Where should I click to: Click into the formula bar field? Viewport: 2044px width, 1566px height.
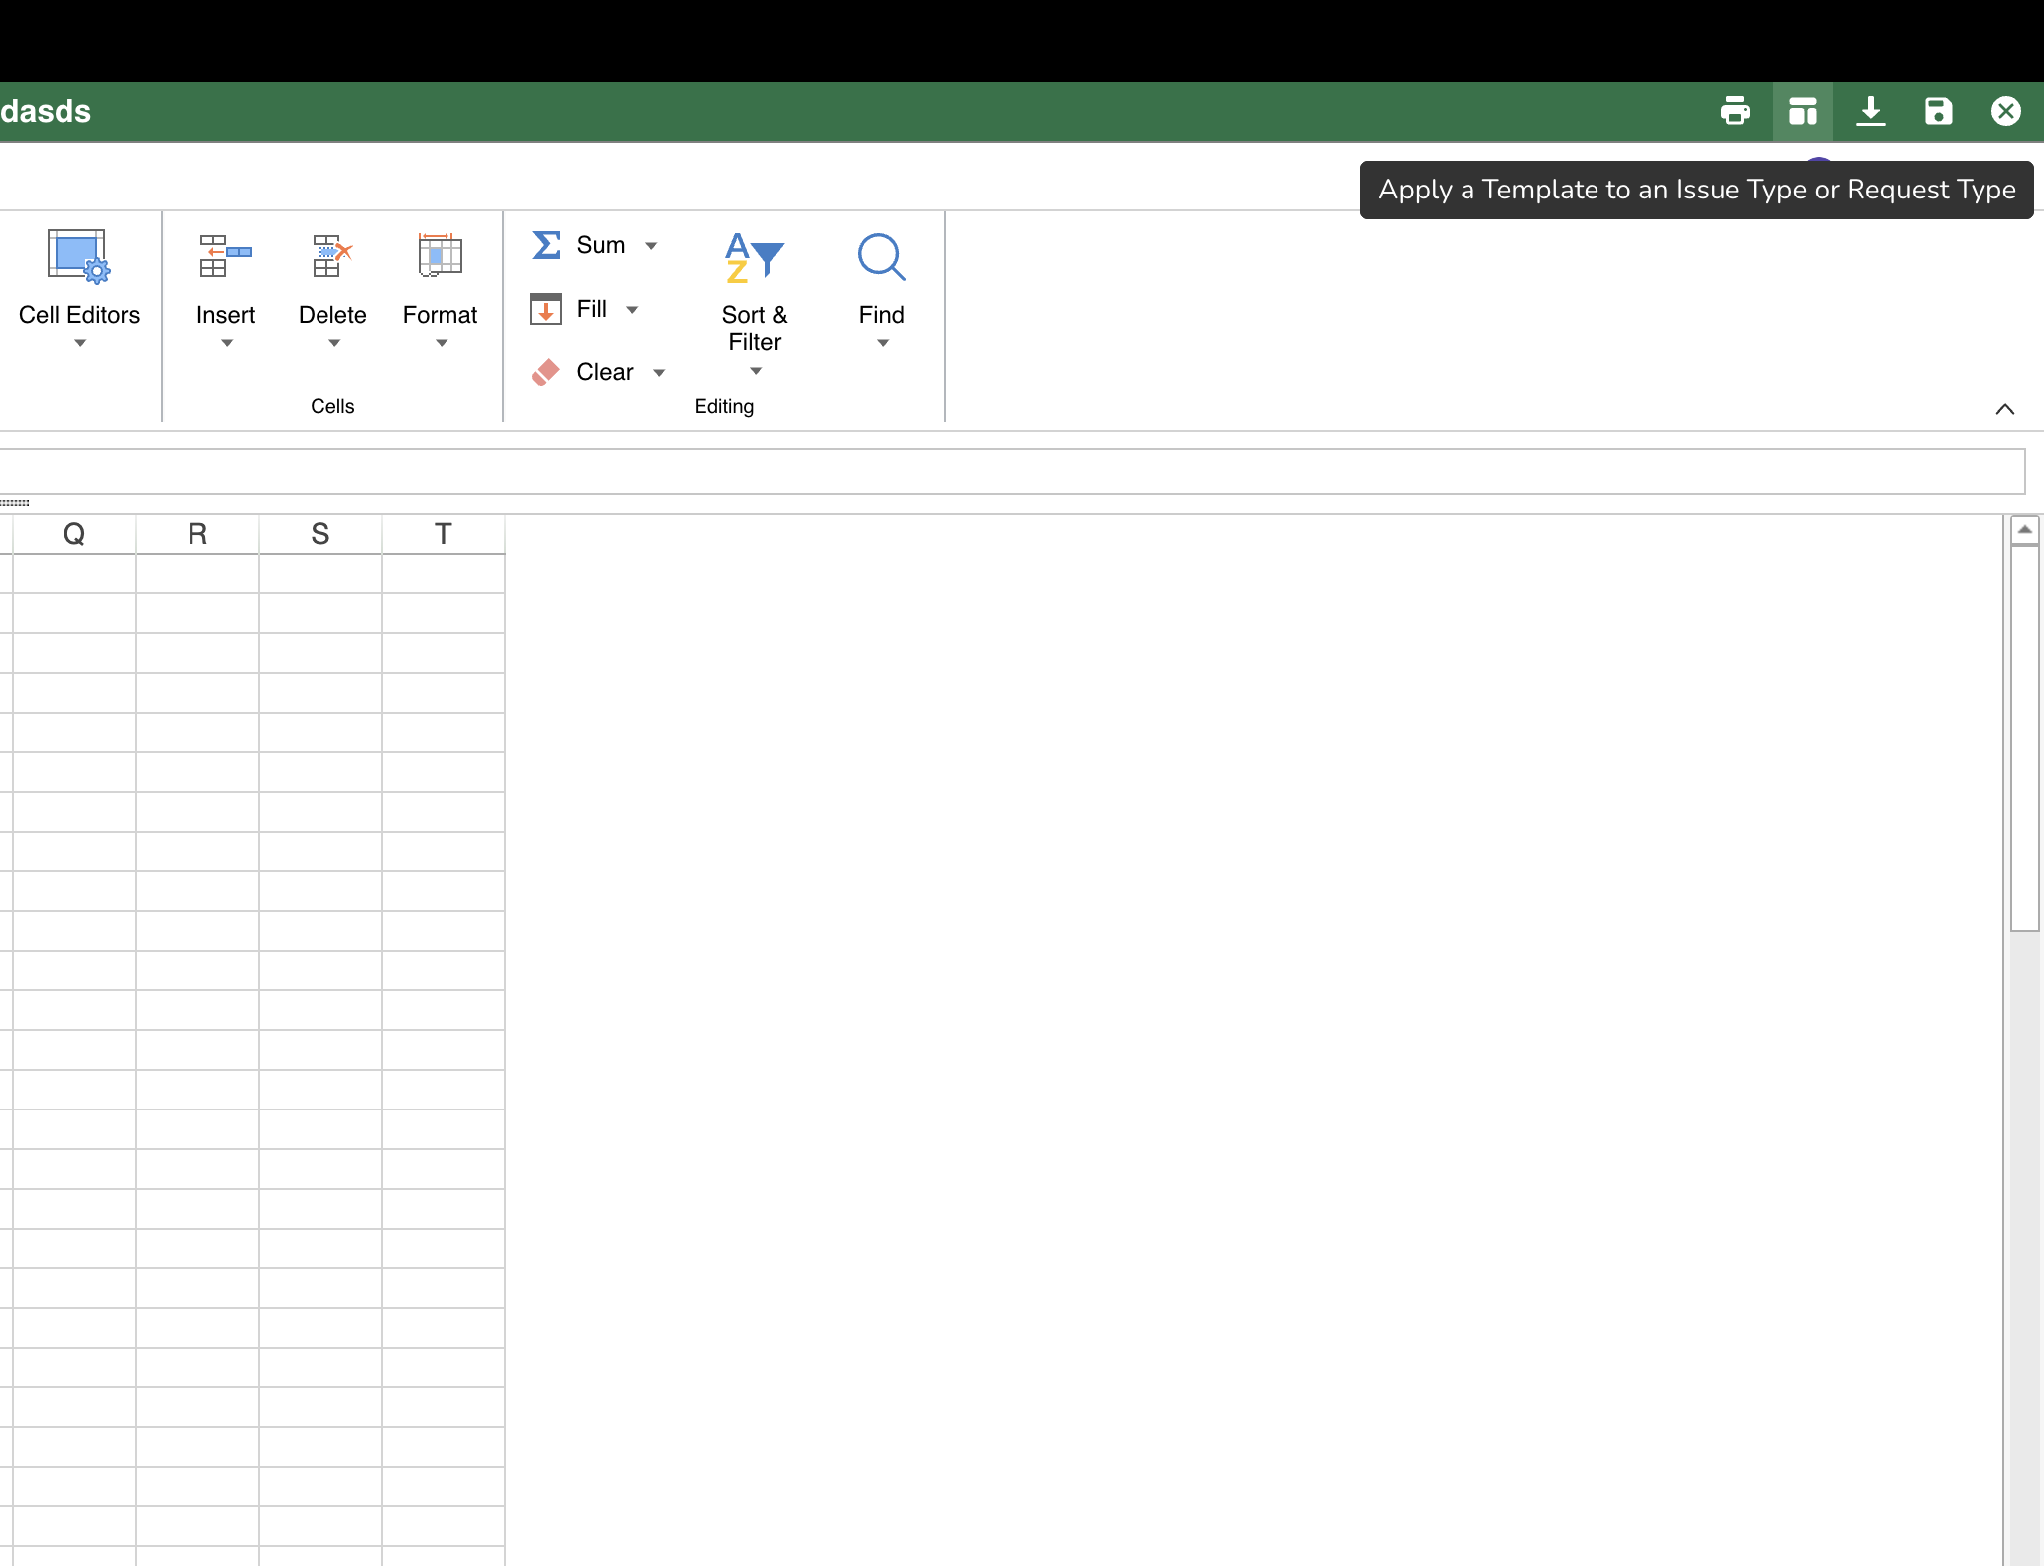click(1012, 471)
